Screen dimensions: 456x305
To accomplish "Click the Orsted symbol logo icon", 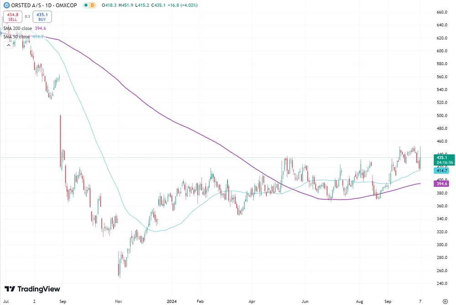I will pyautogui.click(x=6, y=5).
